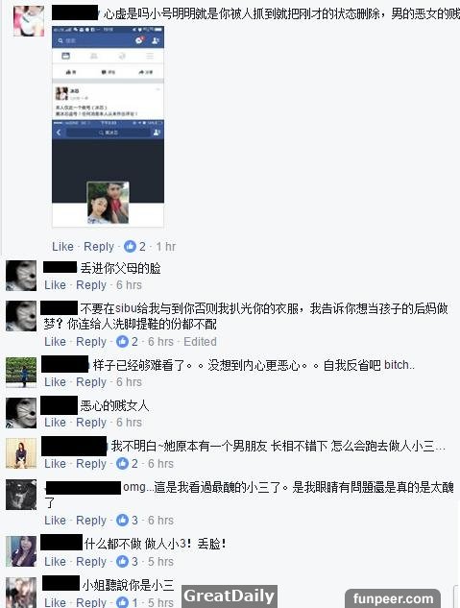Click the GreatDaily watermark
This screenshot has height=608, width=460.
coord(229,596)
